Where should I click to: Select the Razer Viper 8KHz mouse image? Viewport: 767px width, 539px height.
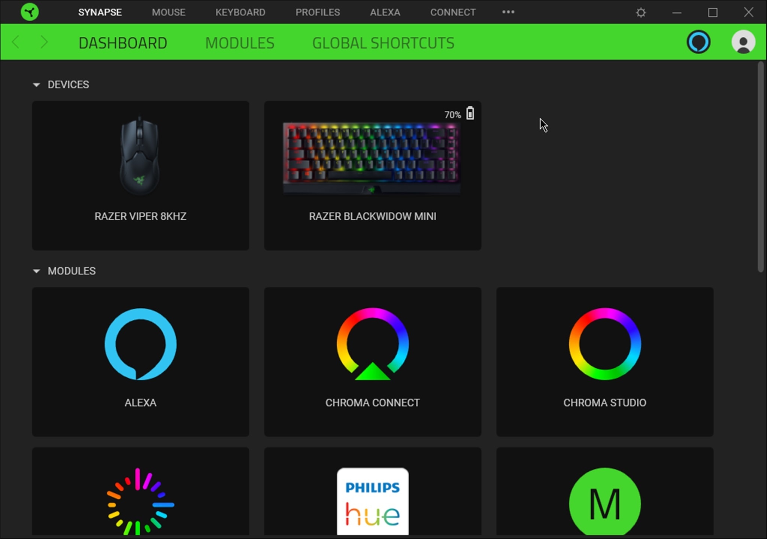(x=140, y=155)
